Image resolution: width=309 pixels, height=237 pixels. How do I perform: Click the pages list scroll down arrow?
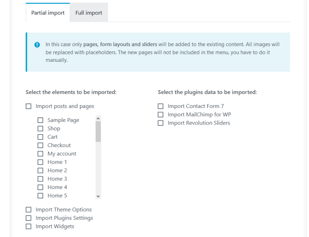(98, 196)
